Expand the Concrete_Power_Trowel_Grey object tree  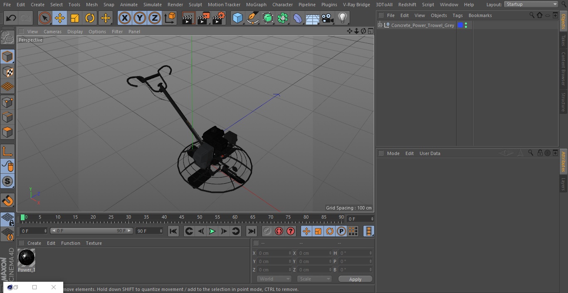point(380,25)
